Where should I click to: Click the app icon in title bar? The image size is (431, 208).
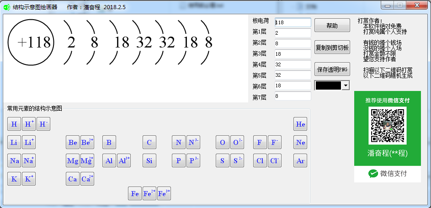pos(6,7)
